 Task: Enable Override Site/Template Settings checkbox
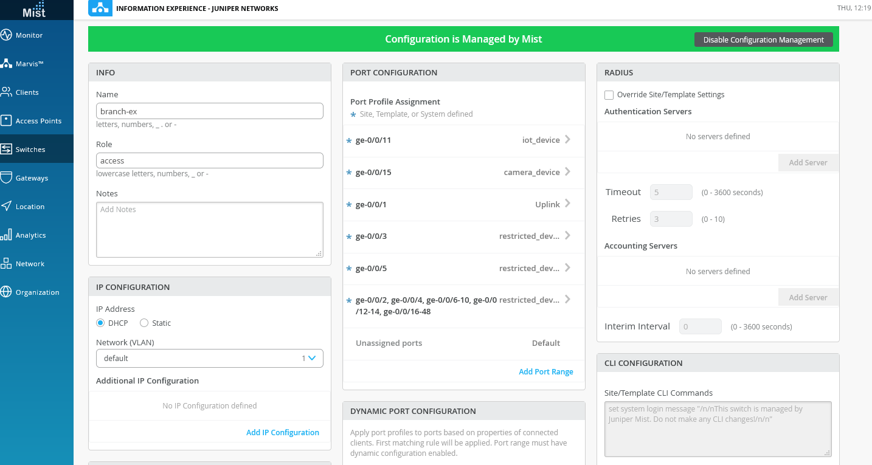609,95
